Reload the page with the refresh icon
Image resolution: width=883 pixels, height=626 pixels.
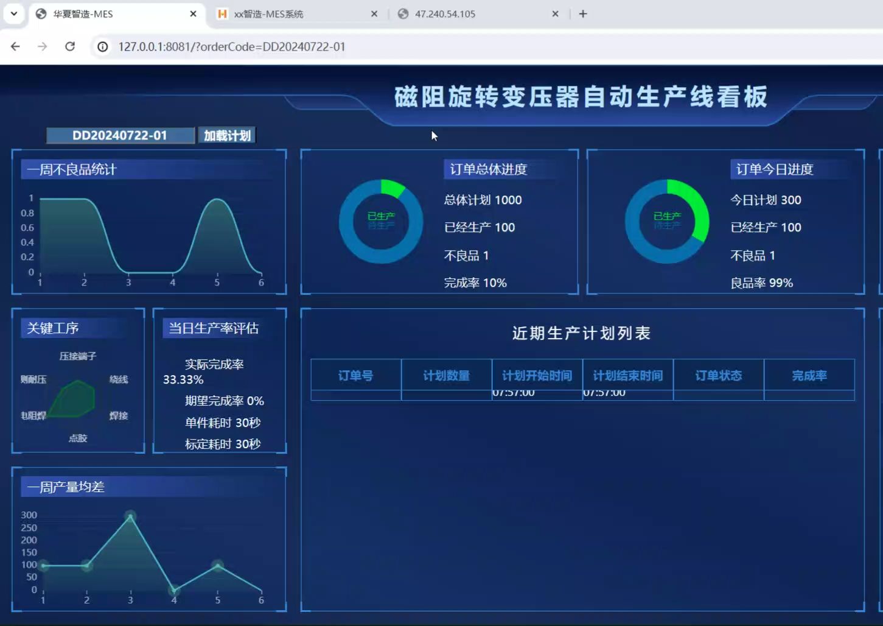tap(70, 47)
